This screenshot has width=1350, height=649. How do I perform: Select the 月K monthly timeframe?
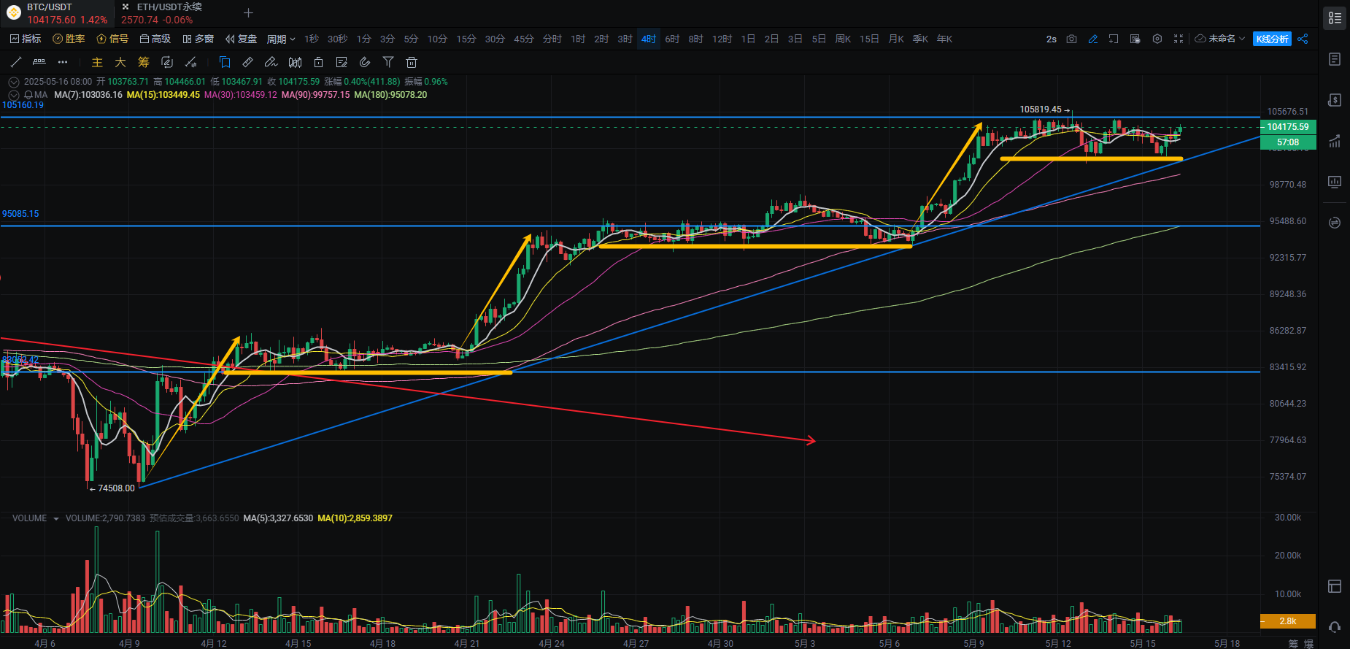[896, 39]
